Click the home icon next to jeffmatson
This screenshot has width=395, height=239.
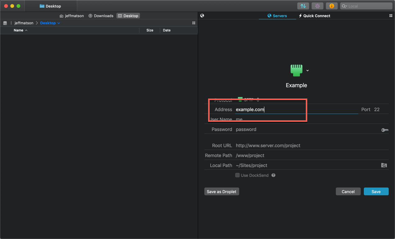[61, 16]
